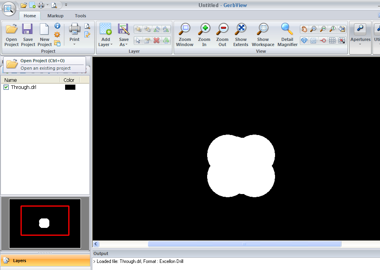Viewport: 380px width, 270px height.
Task: Click quick access printer icon
Action: coord(41,5)
